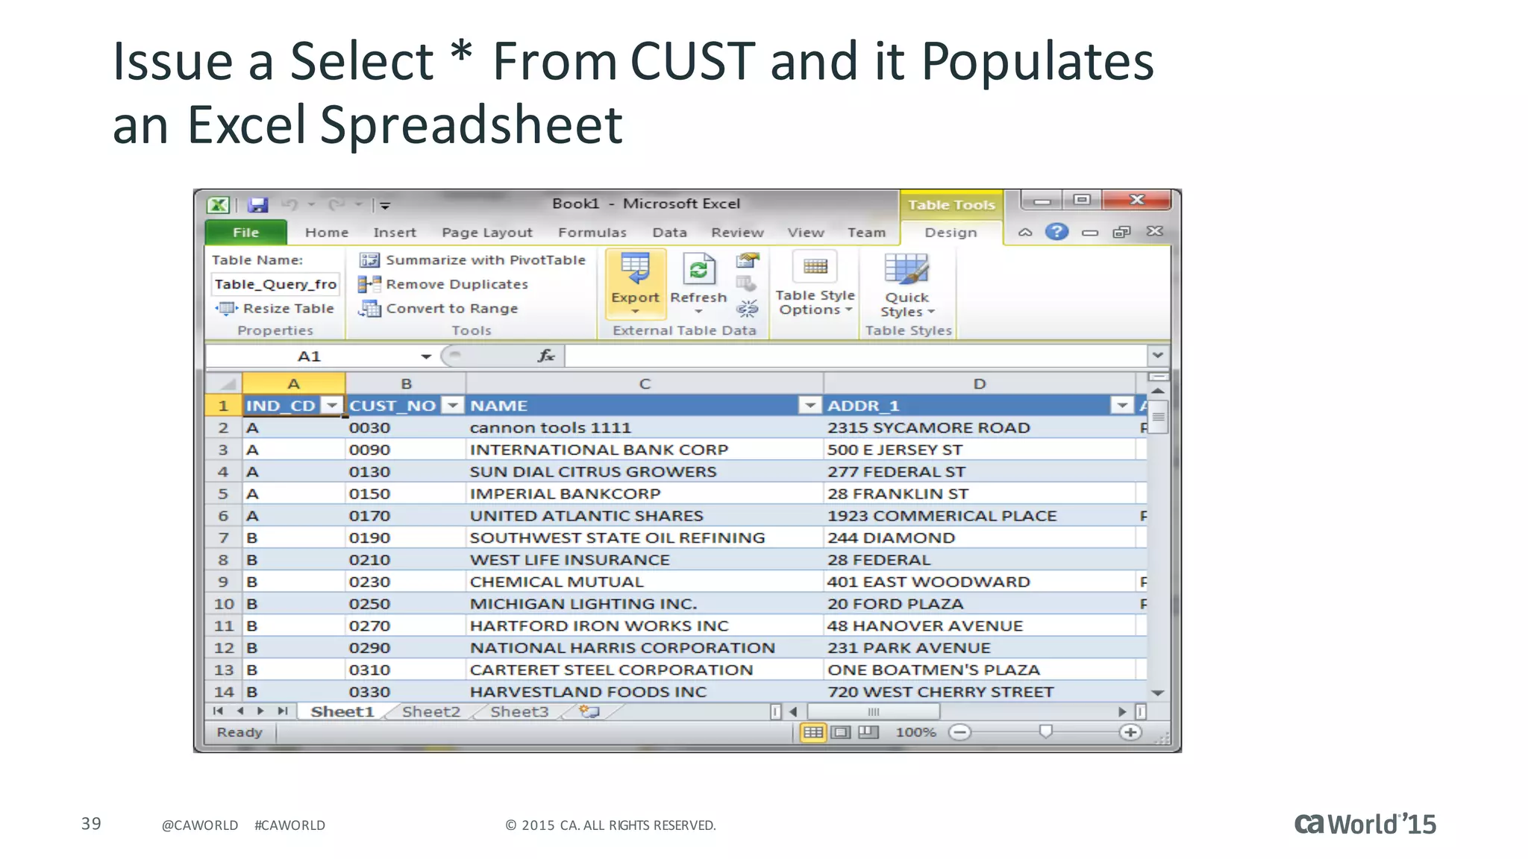Click the Refresh icon

pos(698,269)
